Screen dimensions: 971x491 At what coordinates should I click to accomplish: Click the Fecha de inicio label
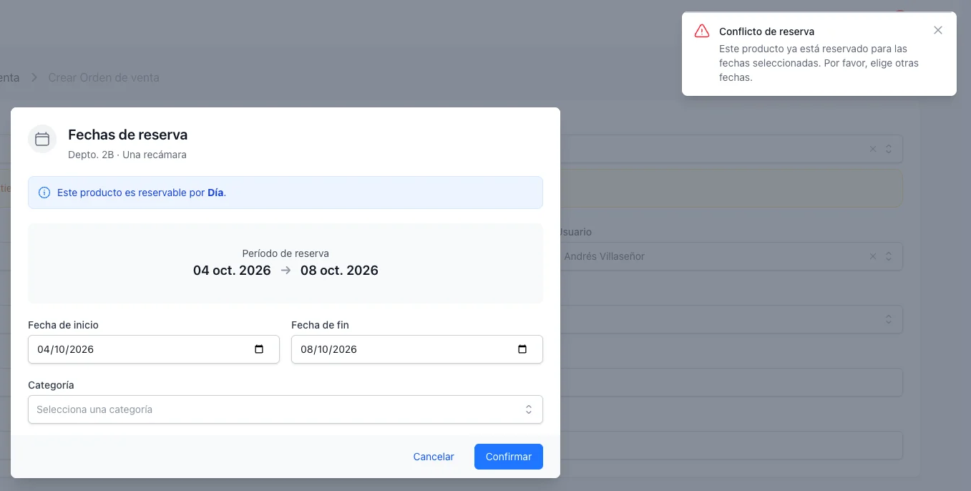pyautogui.click(x=63, y=325)
